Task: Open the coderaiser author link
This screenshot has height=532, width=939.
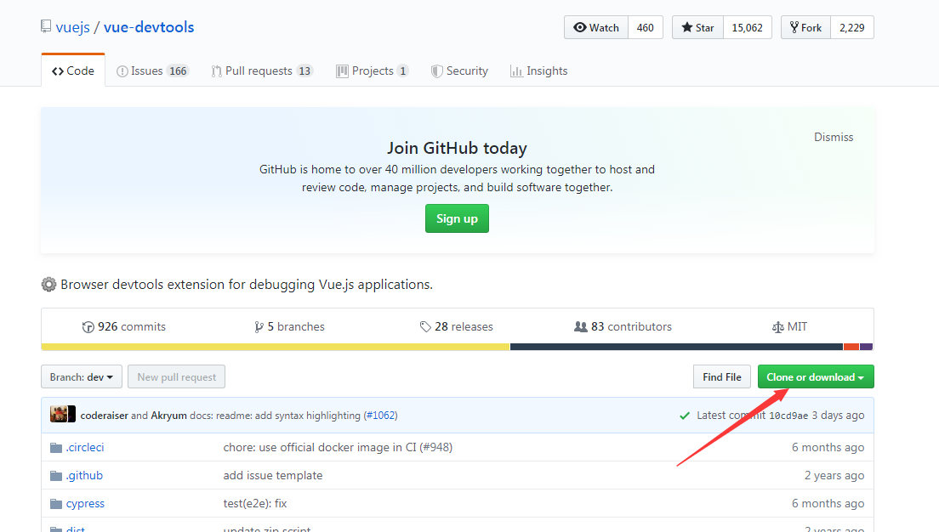Action: (x=105, y=416)
